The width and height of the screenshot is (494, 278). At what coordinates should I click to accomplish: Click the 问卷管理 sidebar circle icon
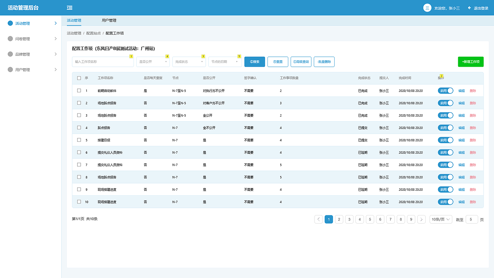(x=10, y=39)
